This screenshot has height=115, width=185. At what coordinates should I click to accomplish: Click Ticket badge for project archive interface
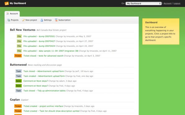pos(18,106)
